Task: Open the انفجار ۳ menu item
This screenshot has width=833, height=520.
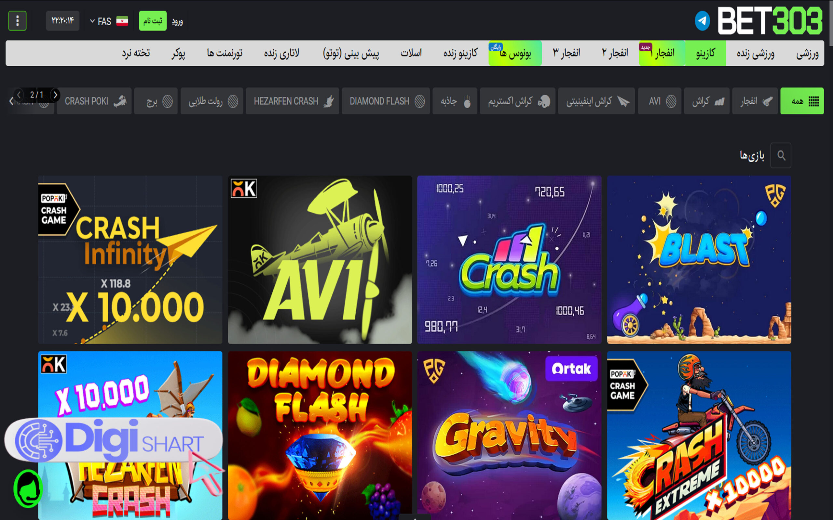Action: coord(567,53)
